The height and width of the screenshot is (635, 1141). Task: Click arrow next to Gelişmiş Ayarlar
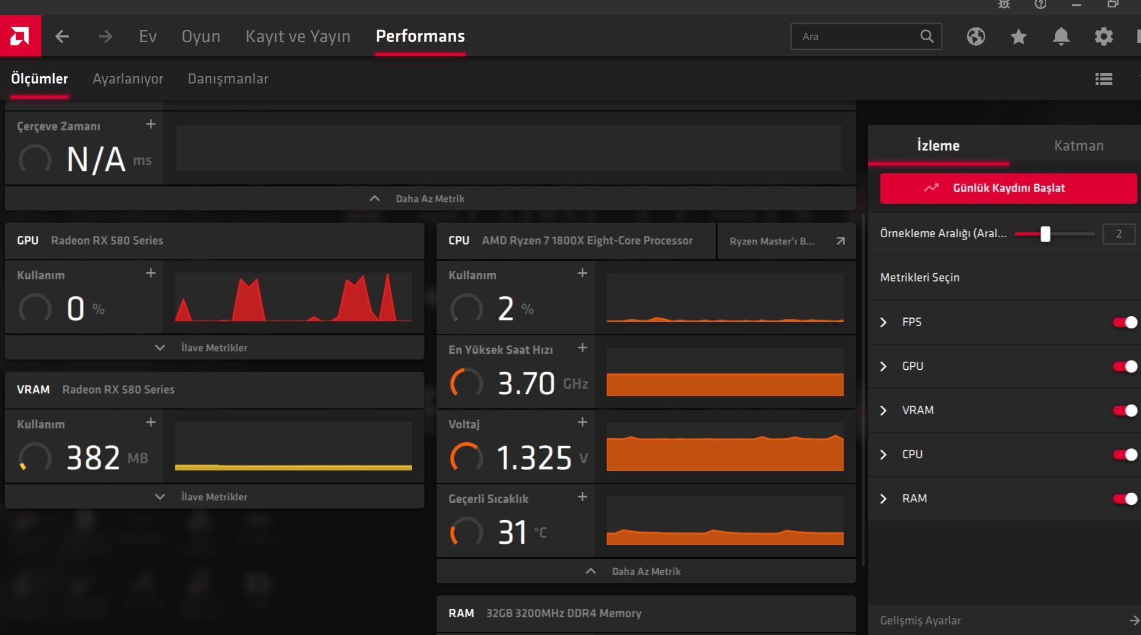pyautogui.click(x=1134, y=620)
